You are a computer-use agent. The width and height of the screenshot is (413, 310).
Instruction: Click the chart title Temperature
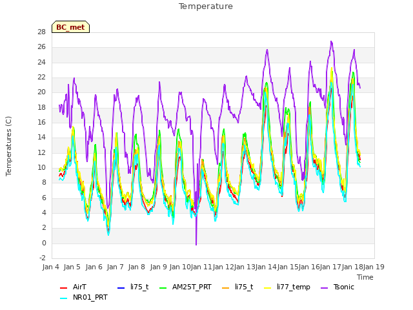click(x=206, y=6)
